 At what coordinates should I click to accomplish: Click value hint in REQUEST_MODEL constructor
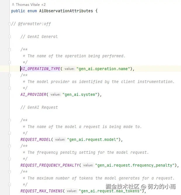tap(60, 139)
